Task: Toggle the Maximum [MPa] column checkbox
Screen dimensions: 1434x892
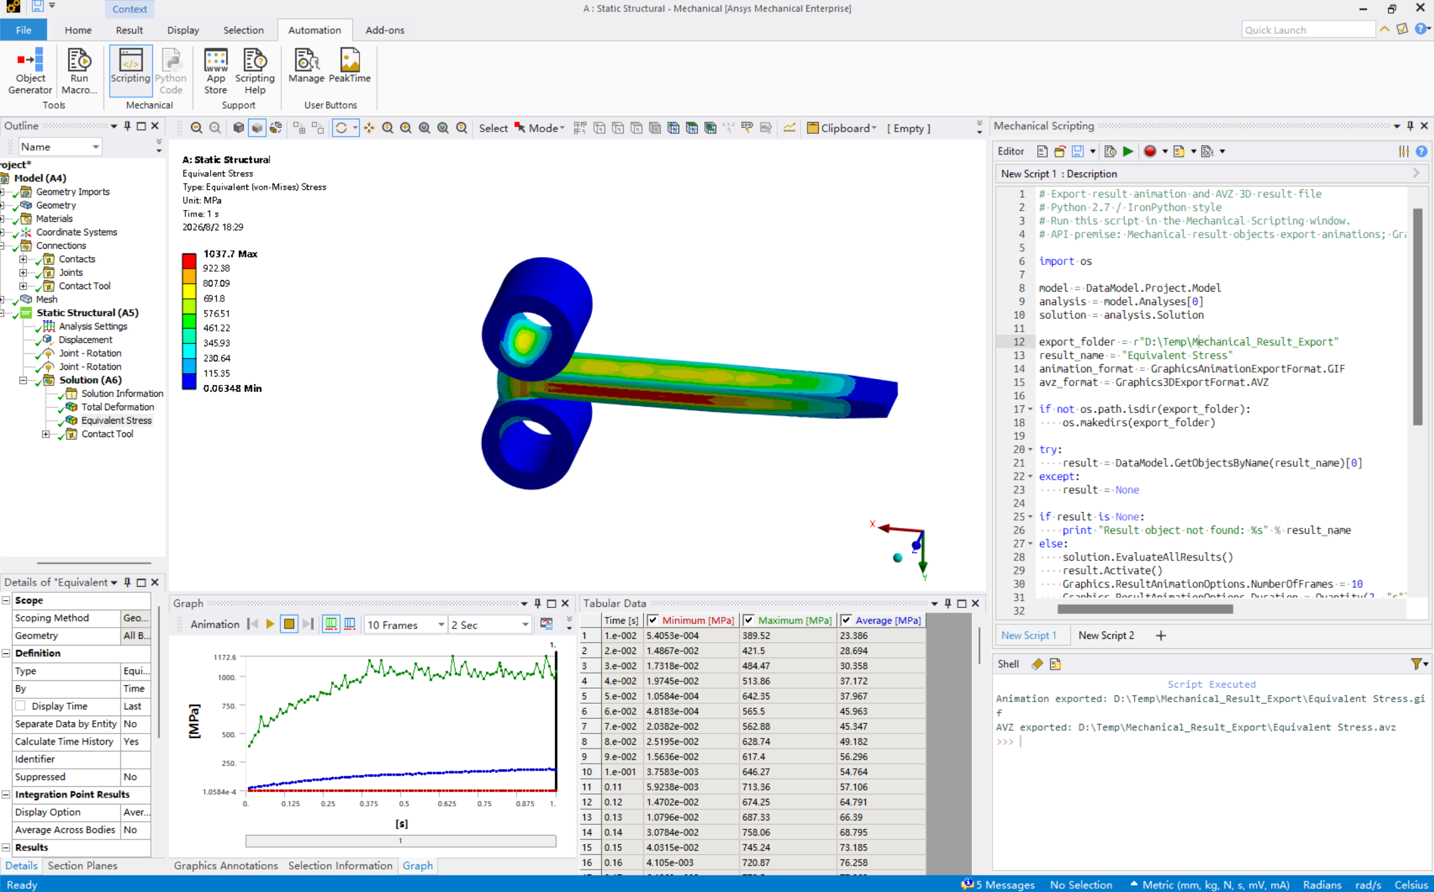Action: coord(749,620)
